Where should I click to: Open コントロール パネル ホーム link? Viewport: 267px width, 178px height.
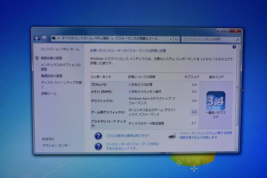tap(60, 49)
